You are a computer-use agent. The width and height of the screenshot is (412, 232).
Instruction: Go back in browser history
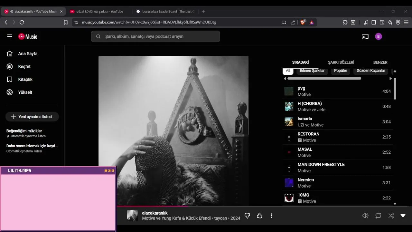point(6,22)
